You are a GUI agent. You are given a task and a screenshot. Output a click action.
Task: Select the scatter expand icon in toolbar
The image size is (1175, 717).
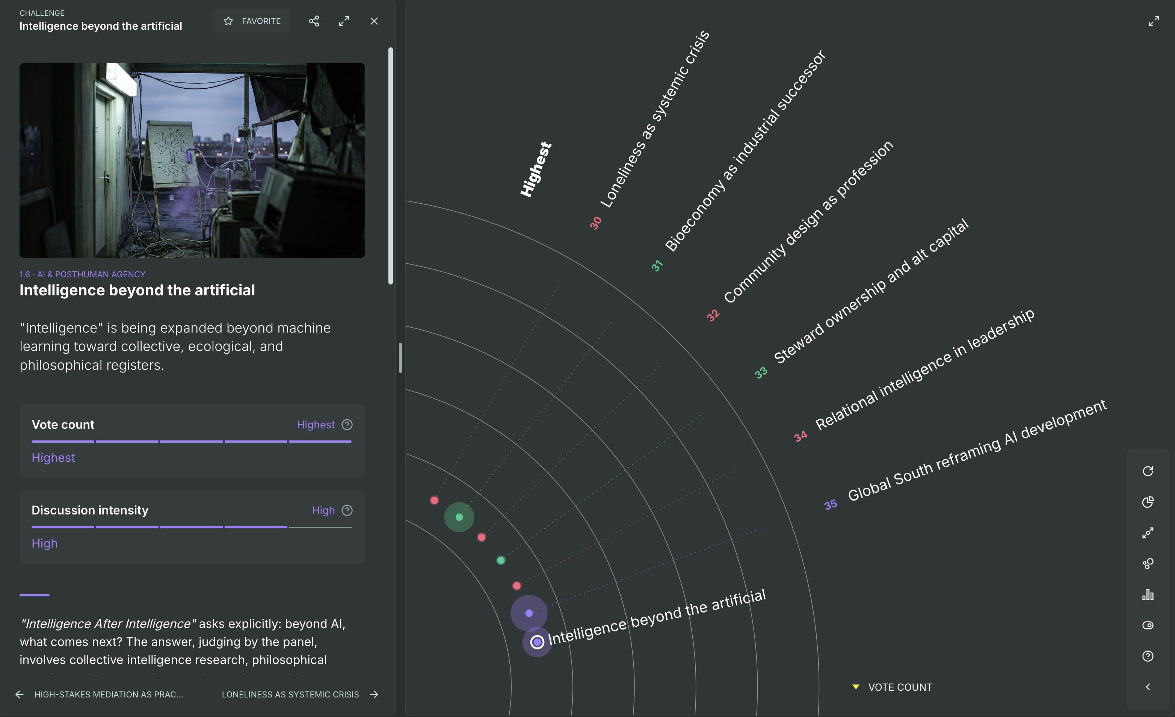(x=1148, y=533)
